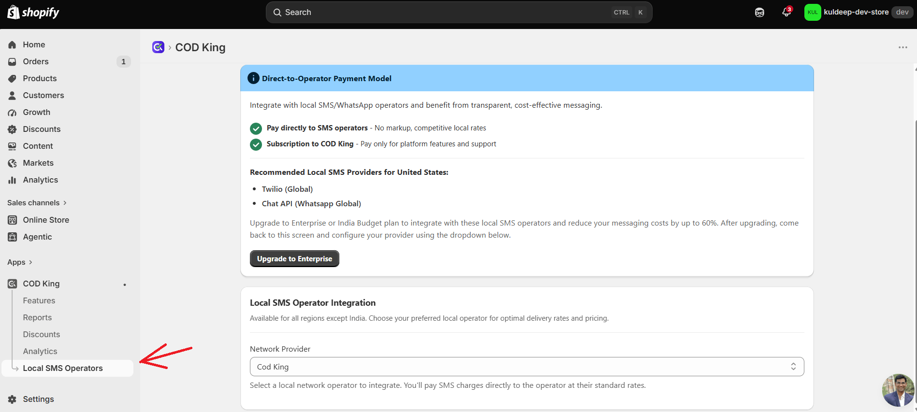Click the Products tag icon
The image size is (917, 412).
click(x=13, y=78)
